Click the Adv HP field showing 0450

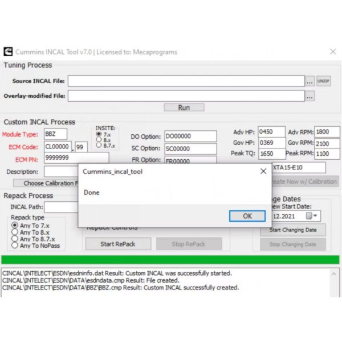271,132
